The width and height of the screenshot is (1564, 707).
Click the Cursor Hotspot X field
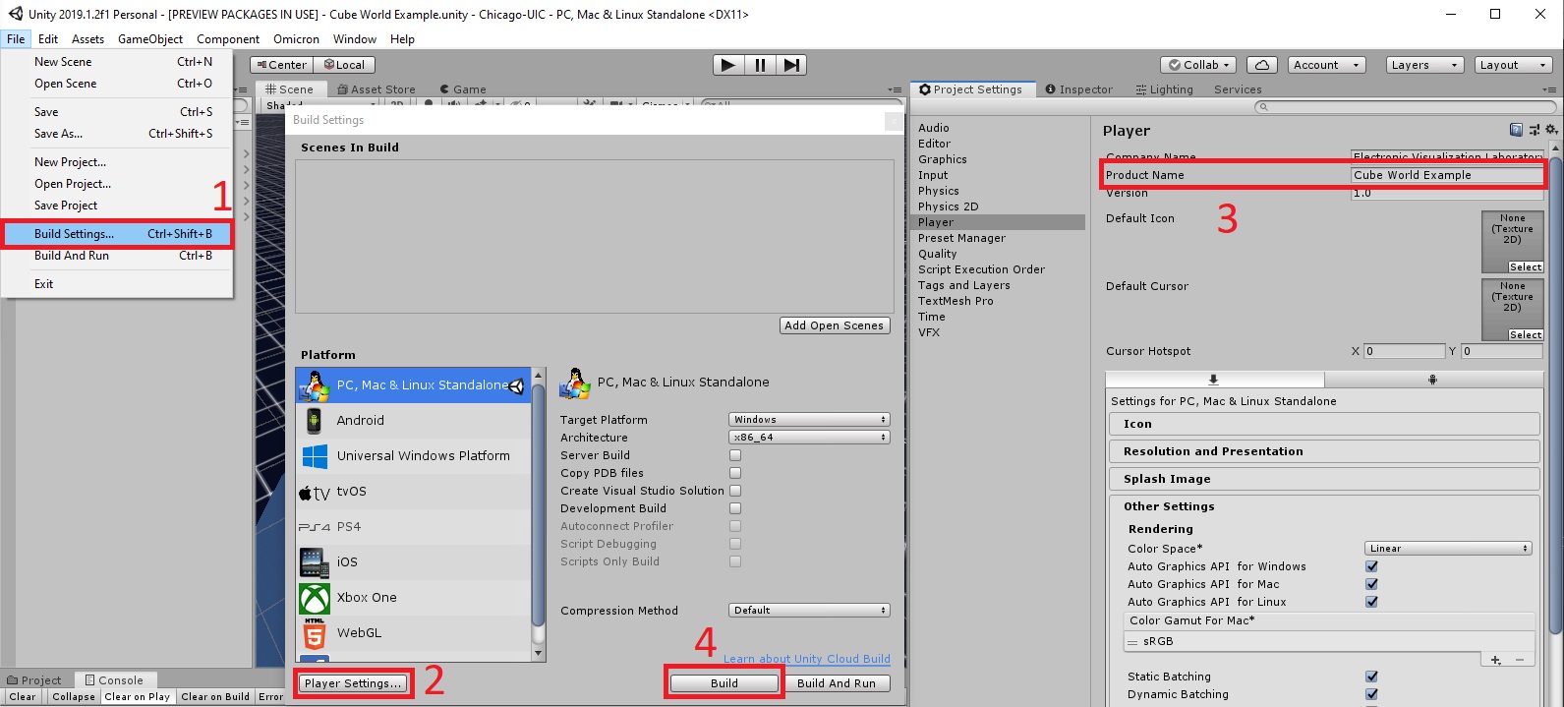1404,351
